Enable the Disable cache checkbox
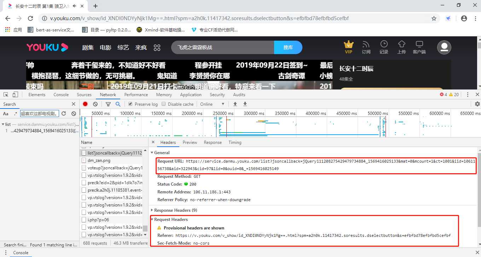 pos(164,104)
